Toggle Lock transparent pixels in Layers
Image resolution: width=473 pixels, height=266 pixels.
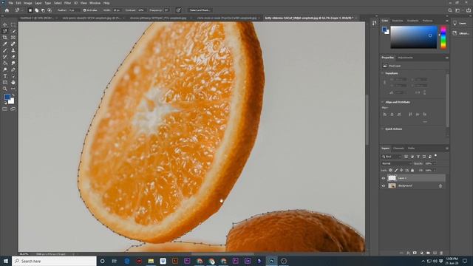(391, 171)
